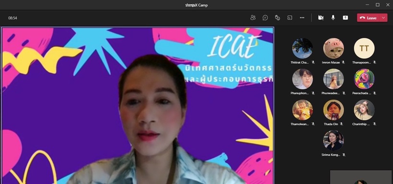Click muted mic icon beside Thanapoom...
This screenshot has width=393, height=184.
(x=374, y=62)
